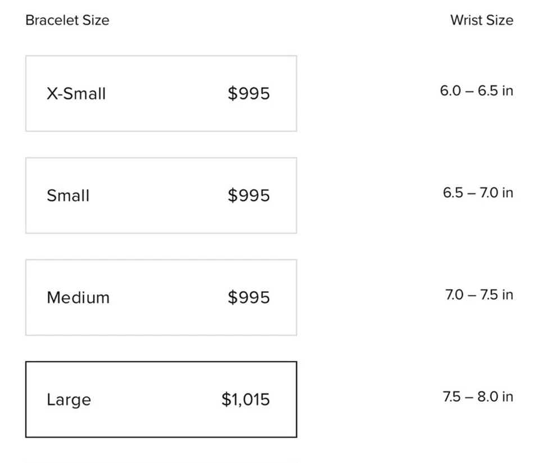The width and height of the screenshot is (539, 463).
Task: Click the $995 price in X-Small row
Action: click(x=249, y=93)
